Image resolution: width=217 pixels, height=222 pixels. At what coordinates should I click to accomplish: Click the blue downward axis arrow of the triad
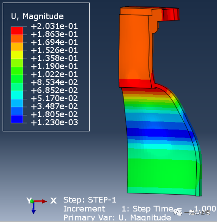point(33,209)
